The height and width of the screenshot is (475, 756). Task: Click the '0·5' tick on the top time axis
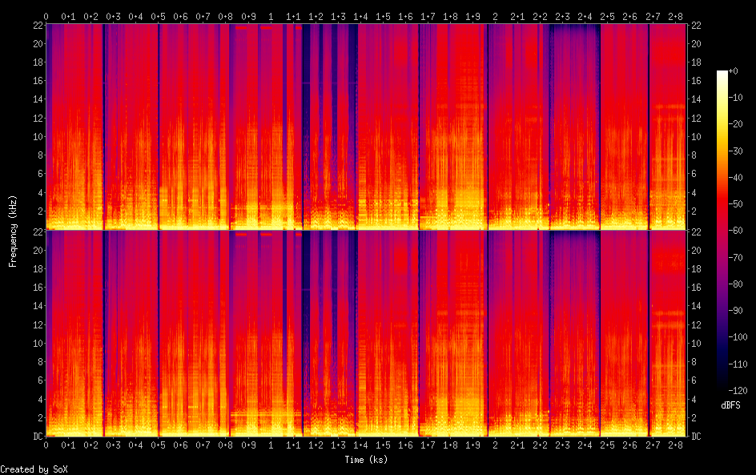(x=159, y=16)
